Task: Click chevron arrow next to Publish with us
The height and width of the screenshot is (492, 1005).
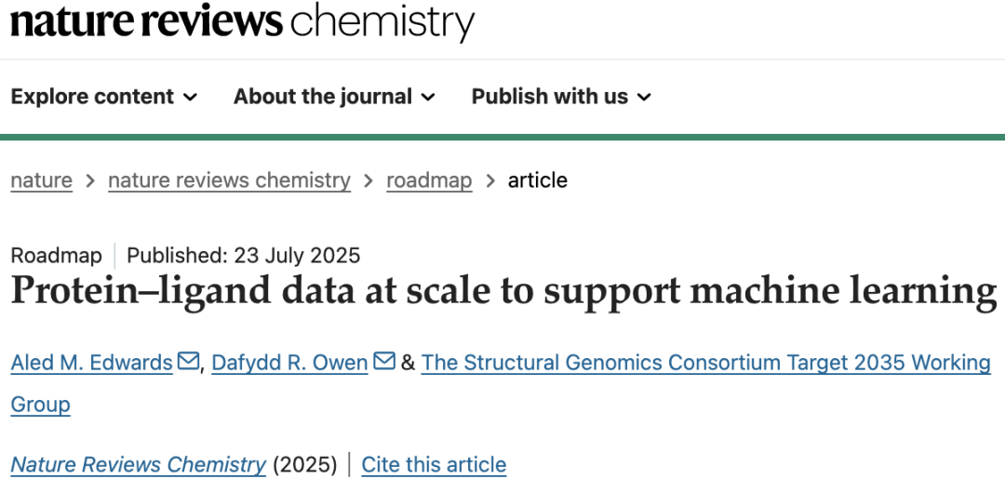Action: pos(644,97)
